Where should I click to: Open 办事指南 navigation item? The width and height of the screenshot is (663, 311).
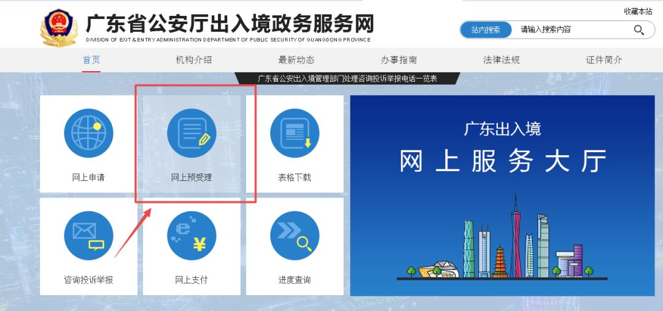pos(399,60)
